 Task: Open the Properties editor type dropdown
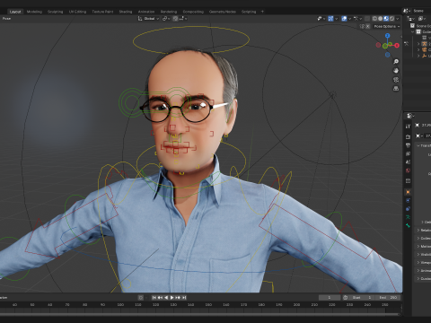pos(410,116)
